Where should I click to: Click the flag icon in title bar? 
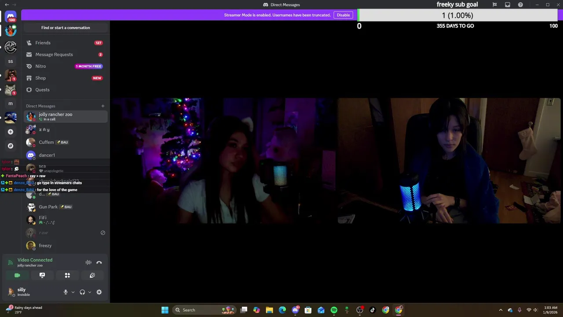pyautogui.click(x=495, y=4)
